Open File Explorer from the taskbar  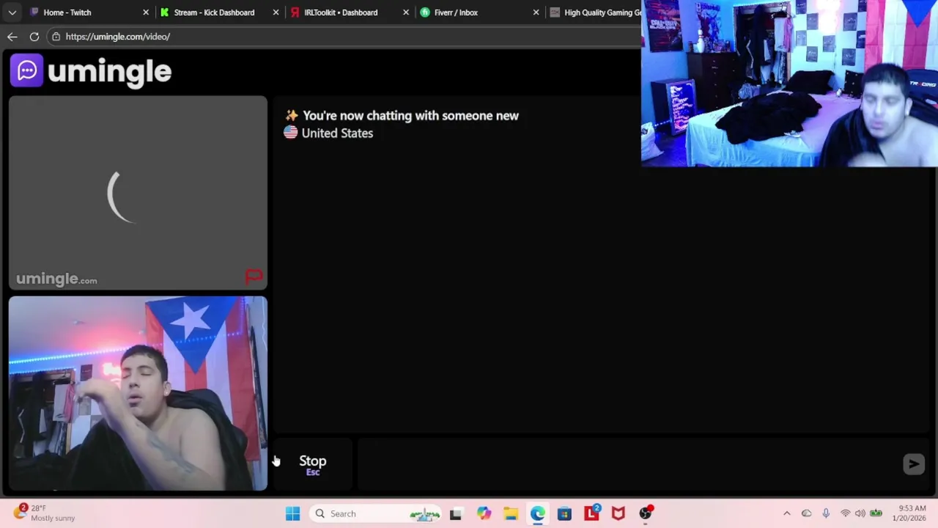tap(511, 513)
